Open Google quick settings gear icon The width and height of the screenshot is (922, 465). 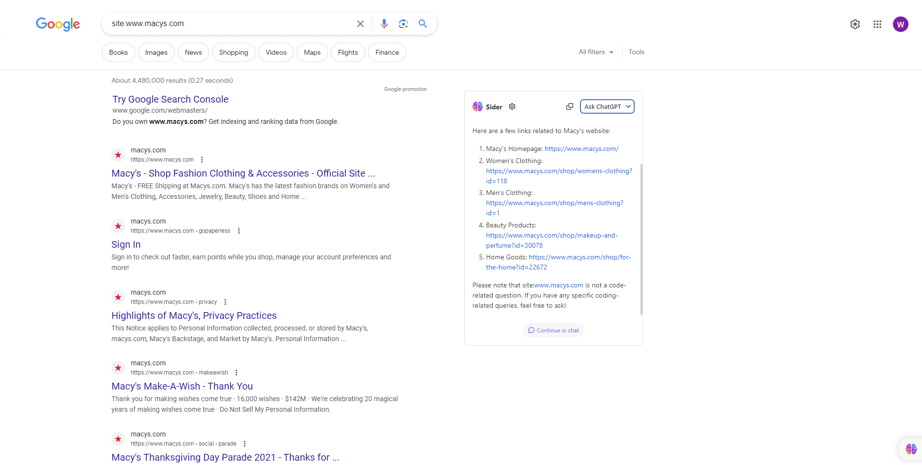[855, 24]
